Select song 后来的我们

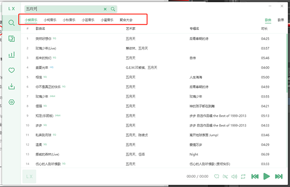point(43,58)
